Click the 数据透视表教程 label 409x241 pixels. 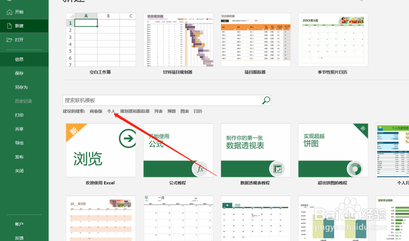[255, 183]
